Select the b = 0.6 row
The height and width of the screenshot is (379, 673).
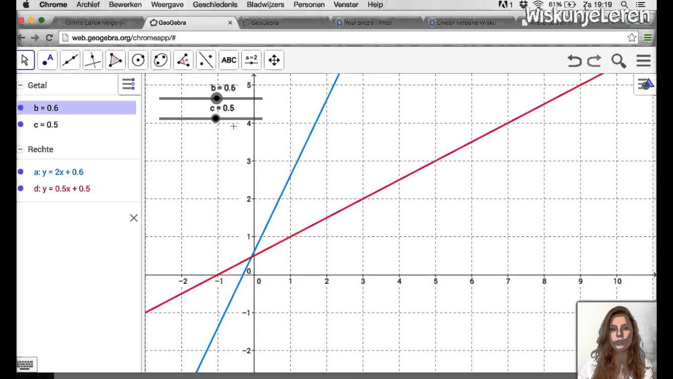tap(76, 108)
